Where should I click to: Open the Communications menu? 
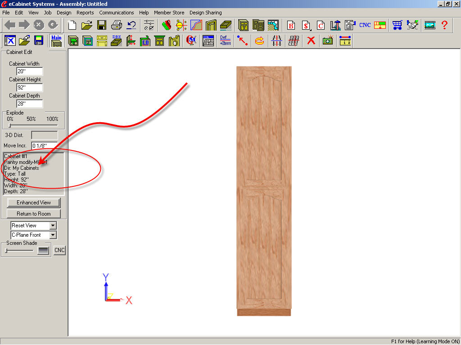pyautogui.click(x=117, y=13)
